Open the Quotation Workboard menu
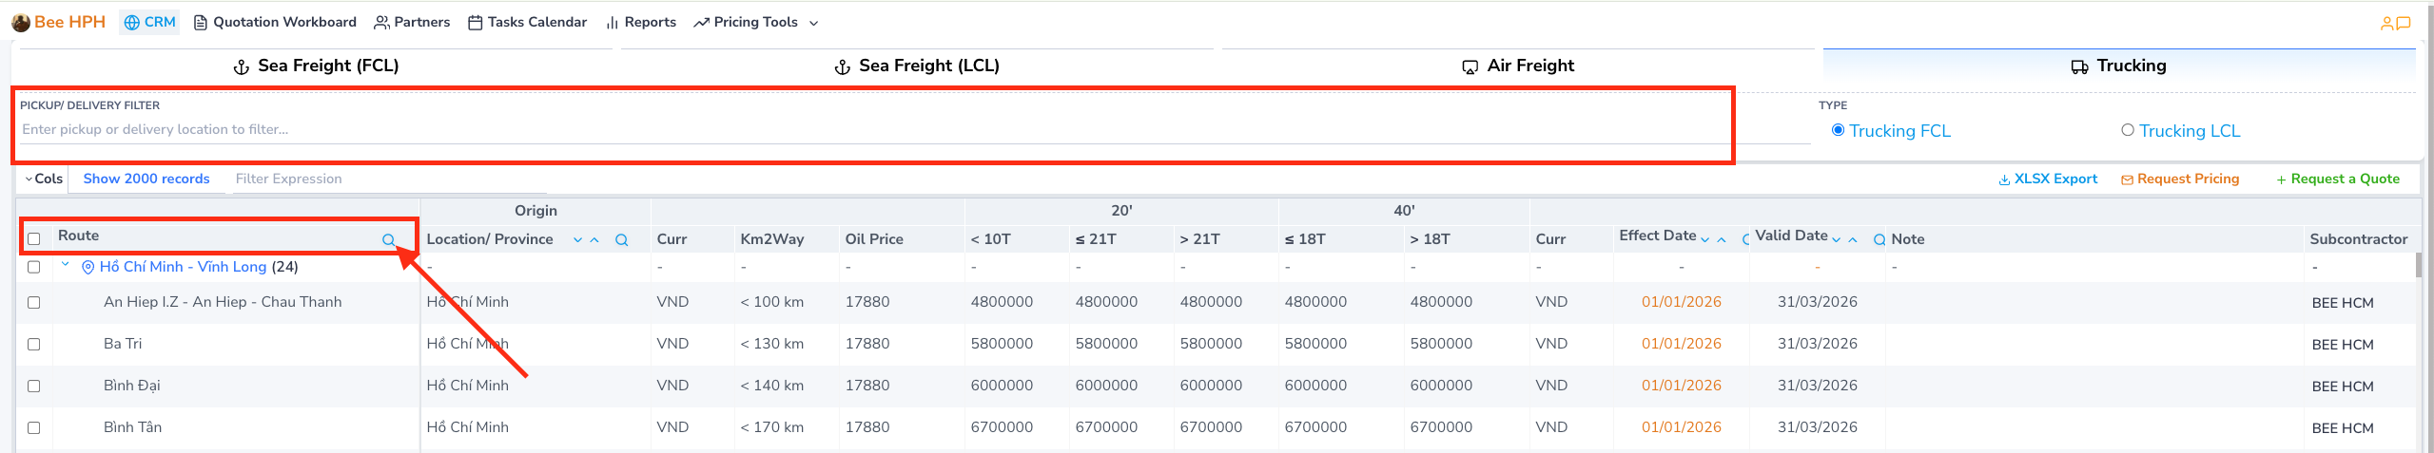2434x453 pixels. pyautogui.click(x=275, y=22)
